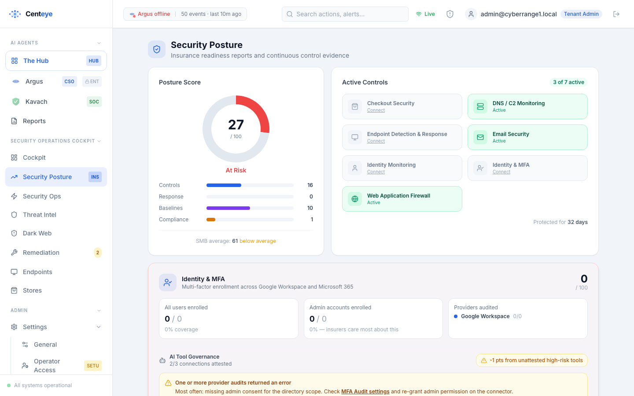Click the Identity & MFA section user-check icon

pos(168,282)
